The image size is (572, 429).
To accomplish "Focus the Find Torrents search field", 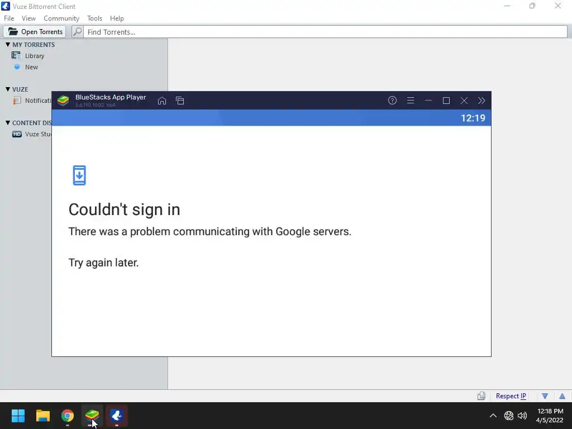I will point(325,32).
